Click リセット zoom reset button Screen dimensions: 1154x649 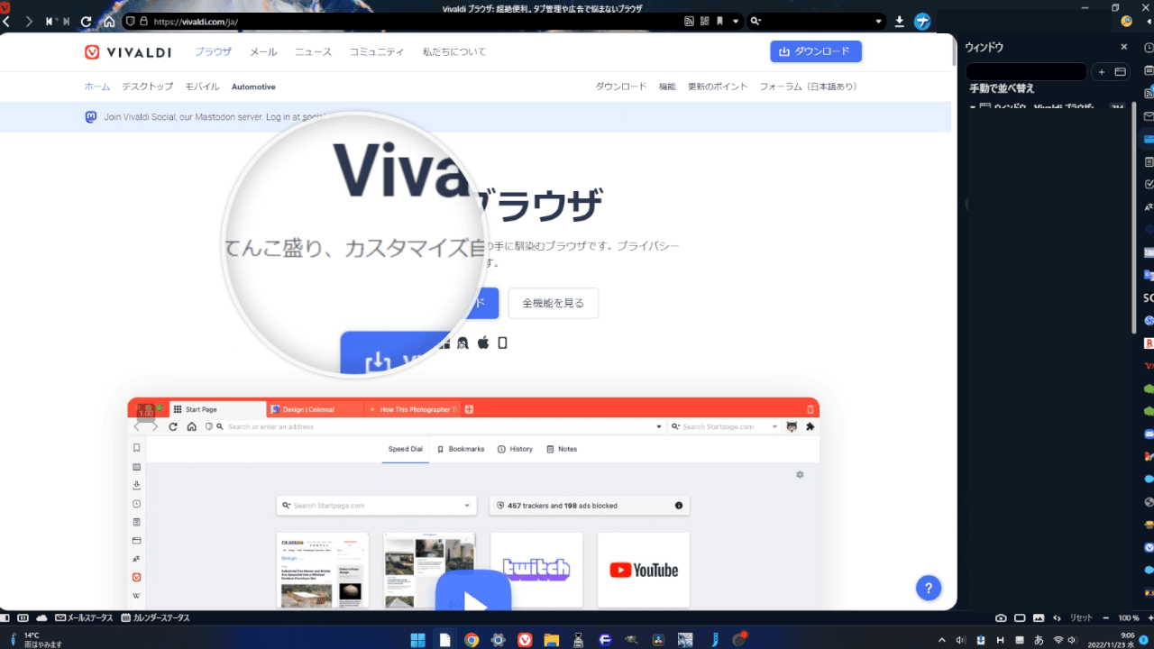(x=1081, y=618)
